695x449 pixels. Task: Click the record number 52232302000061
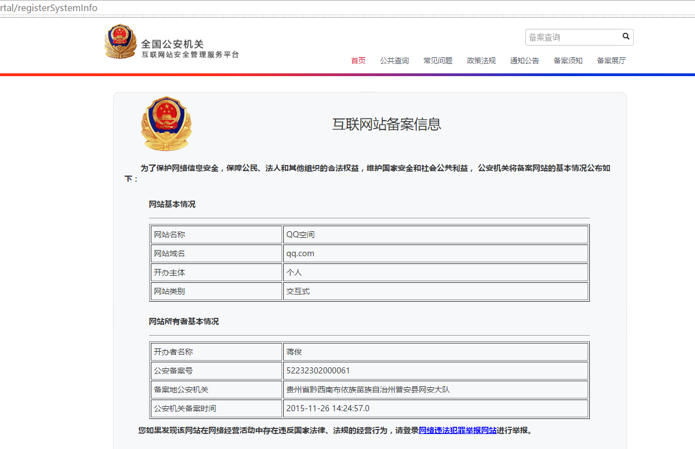pos(318,371)
